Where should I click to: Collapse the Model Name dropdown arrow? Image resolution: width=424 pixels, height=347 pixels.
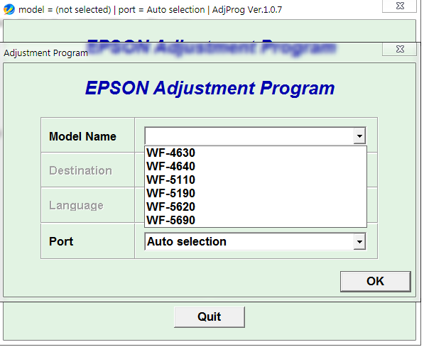pyautogui.click(x=359, y=136)
